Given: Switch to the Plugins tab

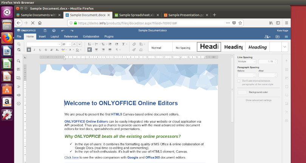Looking at the screenshot, I should [x=109, y=37].
